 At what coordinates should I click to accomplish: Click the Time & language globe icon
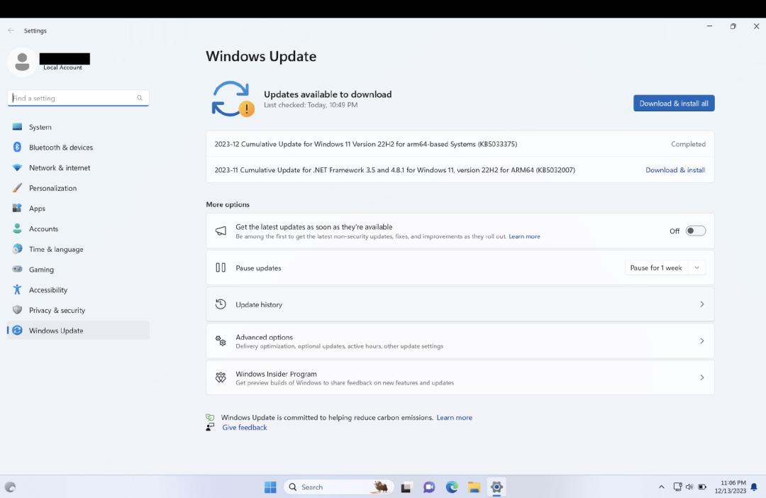17,249
